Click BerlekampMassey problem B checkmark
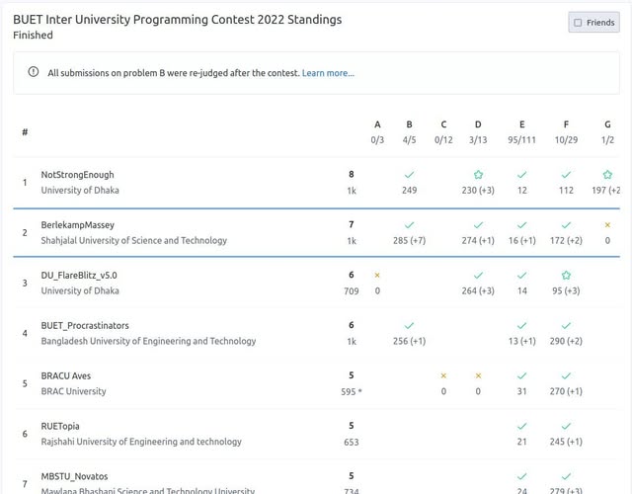 click(x=409, y=225)
